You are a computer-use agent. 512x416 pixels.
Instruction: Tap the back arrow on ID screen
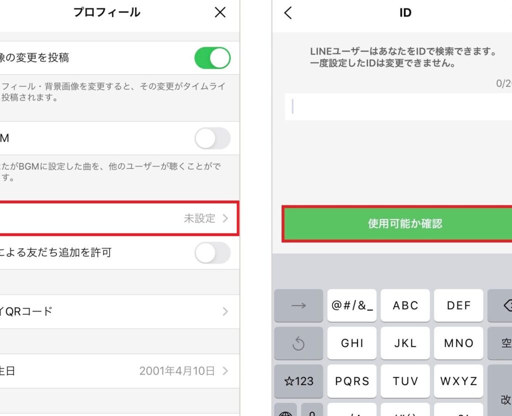coord(288,12)
